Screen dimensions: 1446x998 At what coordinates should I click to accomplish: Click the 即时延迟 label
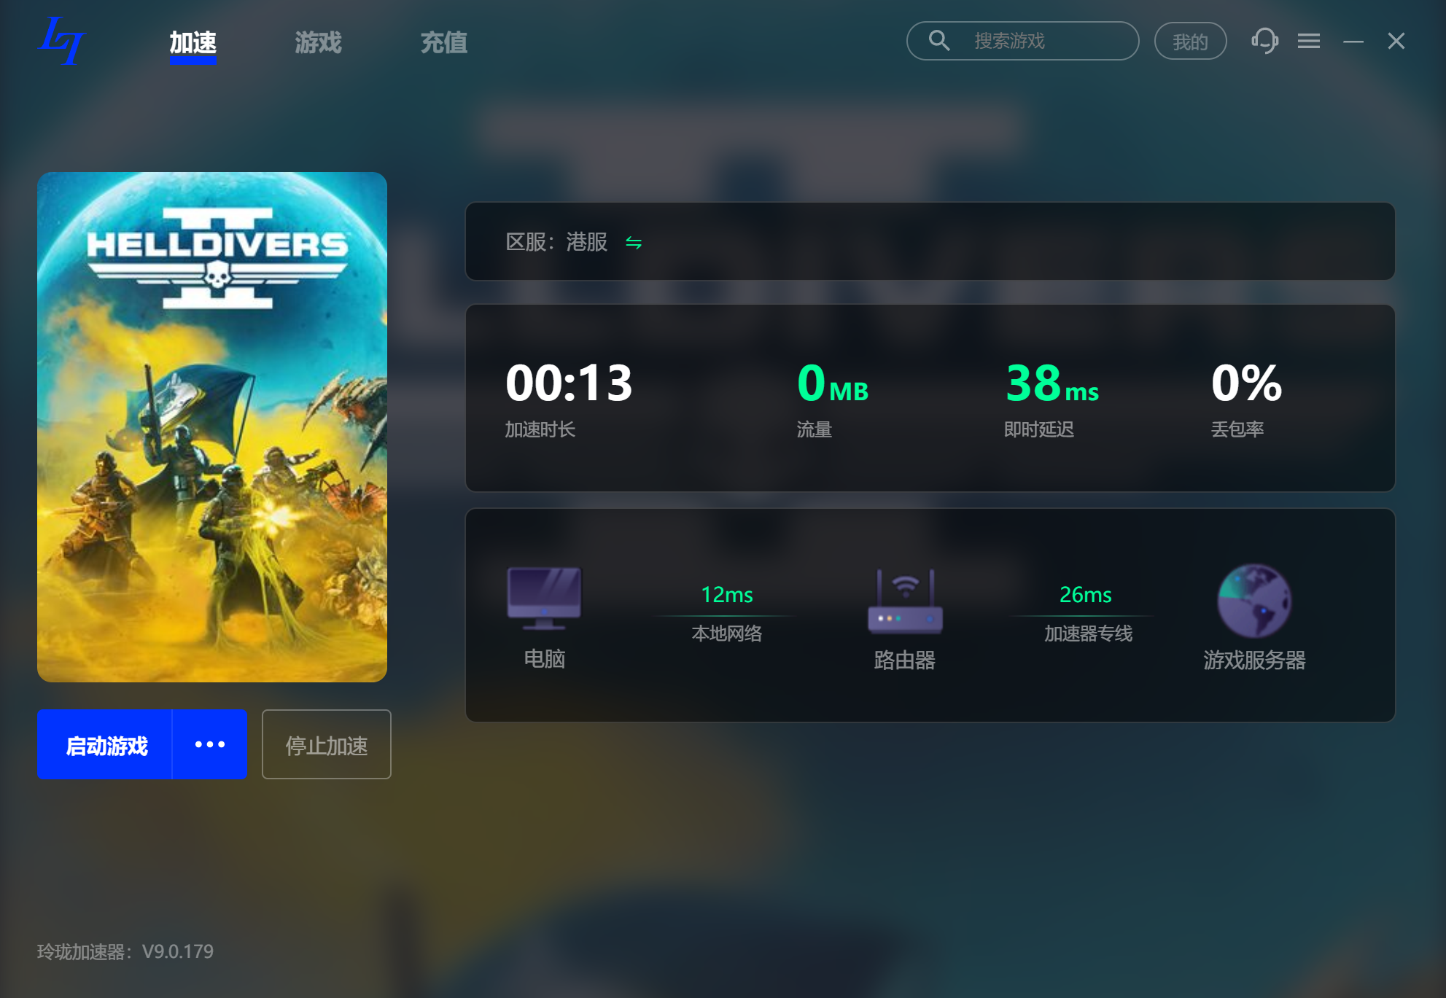click(1039, 429)
